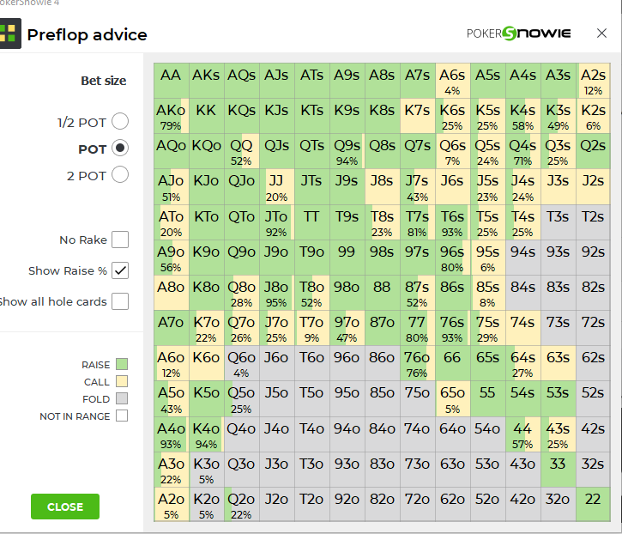Check the Show all hole cards box
Image resolution: width=622 pixels, height=534 pixels.
tap(120, 301)
